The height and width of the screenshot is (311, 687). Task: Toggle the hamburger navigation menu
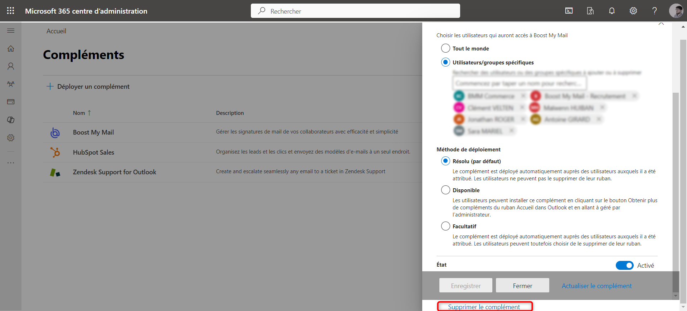click(x=11, y=31)
